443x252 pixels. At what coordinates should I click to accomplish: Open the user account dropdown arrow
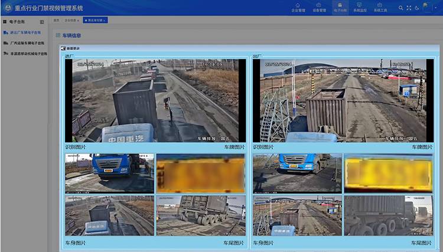(x=437, y=8)
